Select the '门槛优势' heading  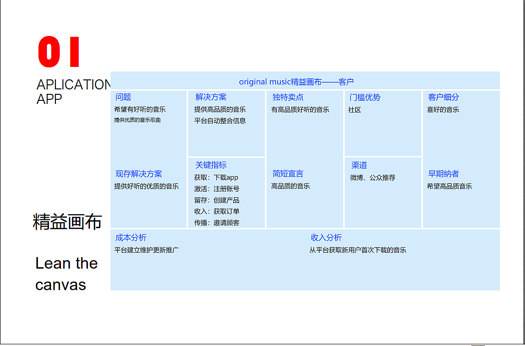[365, 97]
